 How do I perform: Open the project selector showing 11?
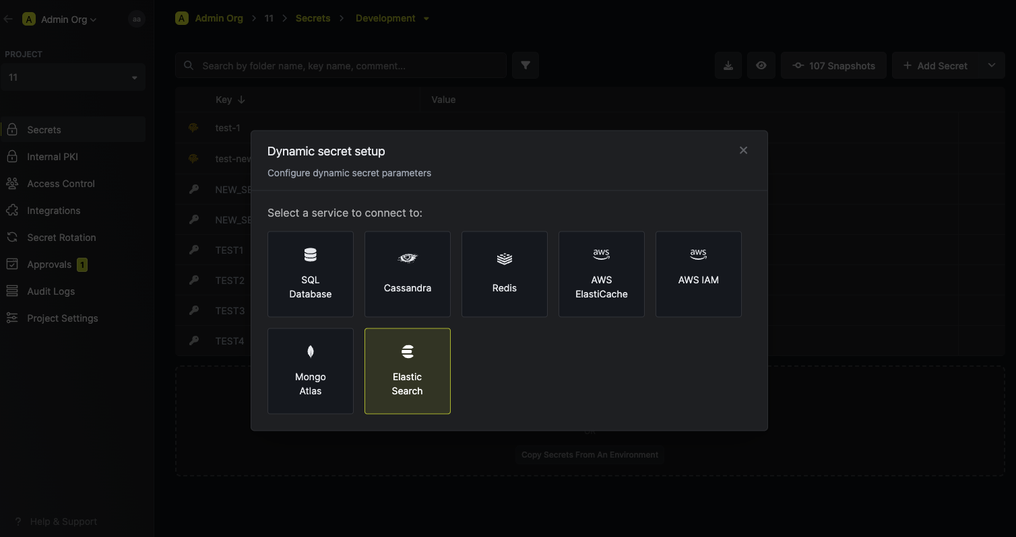73,77
